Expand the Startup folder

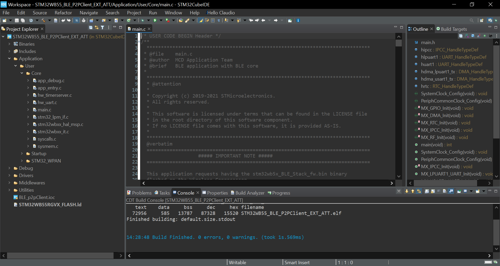click(22, 153)
